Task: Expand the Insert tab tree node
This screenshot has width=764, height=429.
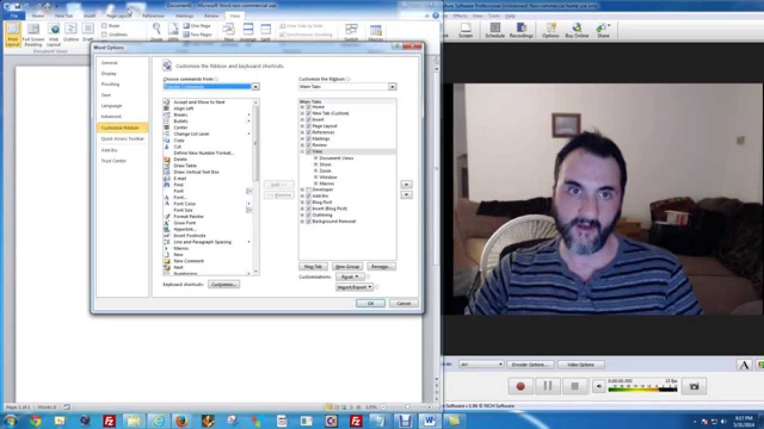Action: (302, 120)
